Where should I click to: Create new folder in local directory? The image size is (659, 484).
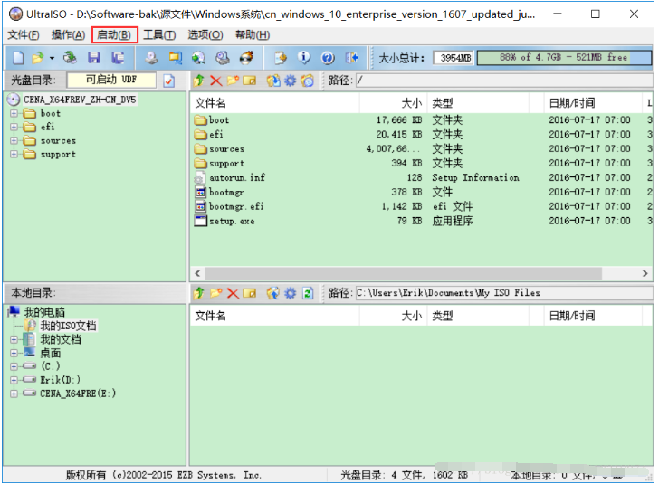pyautogui.click(x=216, y=293)
